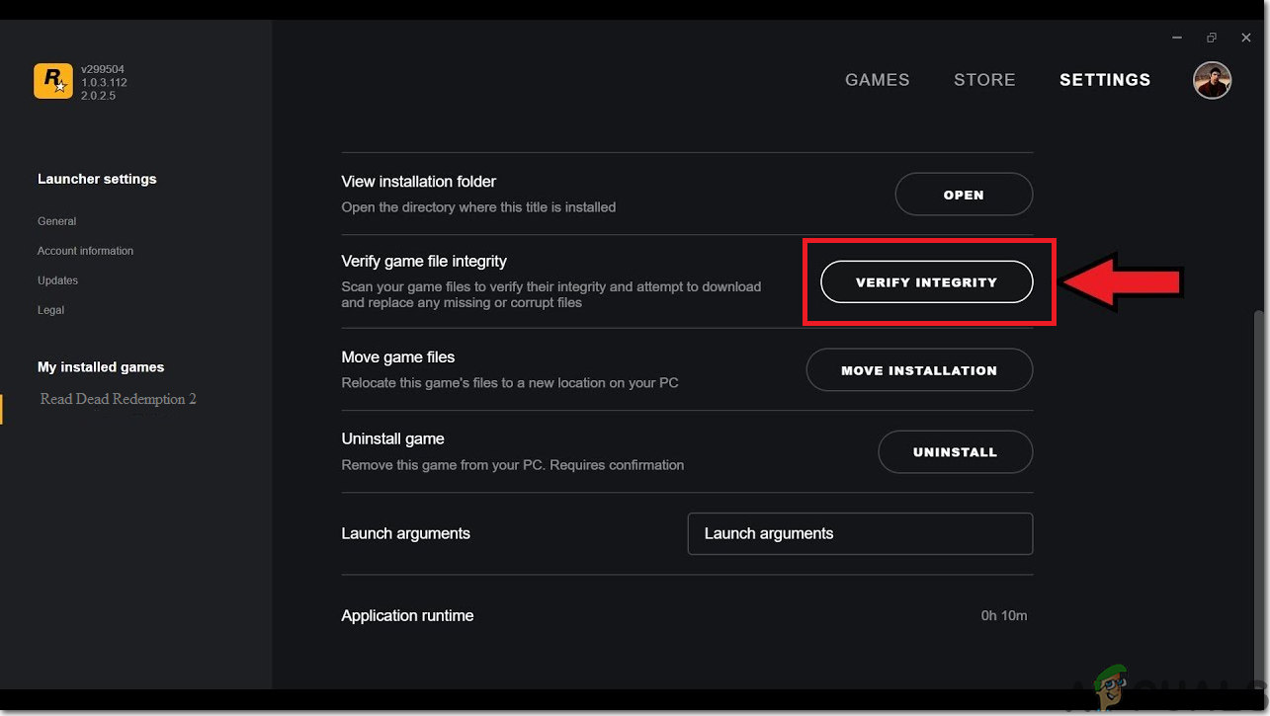Click the Rockstar Games logo icon

pos(53,81)
